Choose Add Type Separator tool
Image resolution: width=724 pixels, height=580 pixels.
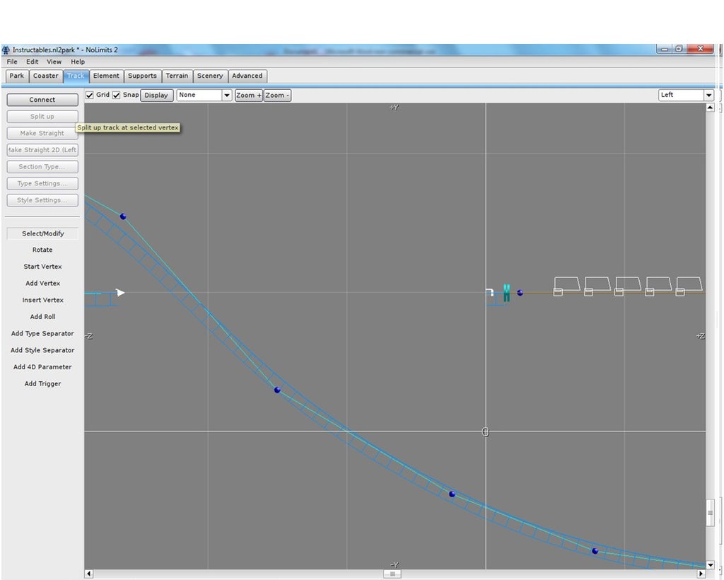pos(42,333)
